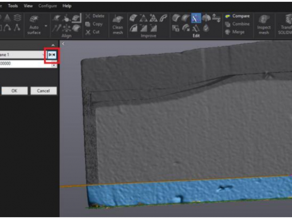Expand the Auto surface dropdown arrow
The width and height of the screenshot is (292, 219).
[x=46, y=26]
